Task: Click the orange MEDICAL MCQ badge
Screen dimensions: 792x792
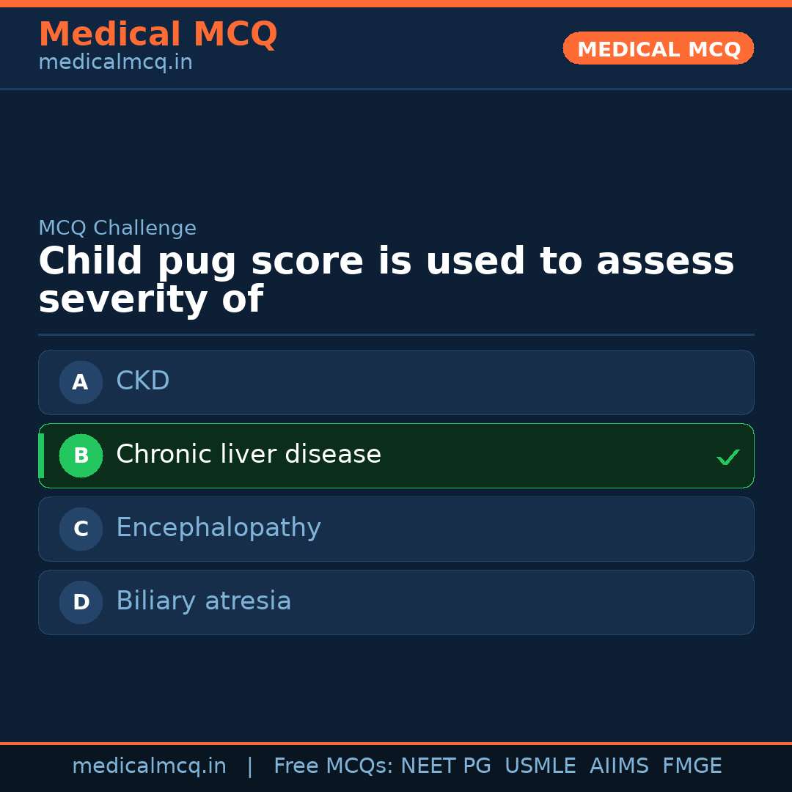Action: [658, 48]
